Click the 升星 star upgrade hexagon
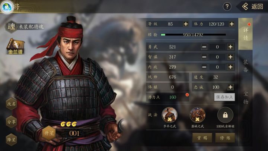Viewport: 268px width, 151px height. coord(49,133)
